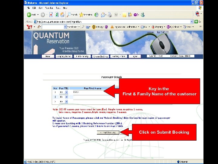Click the Pax First Name field for passenger 1
Image resolution: width=218 pixels, height=164 pixels.
[93, 92]
